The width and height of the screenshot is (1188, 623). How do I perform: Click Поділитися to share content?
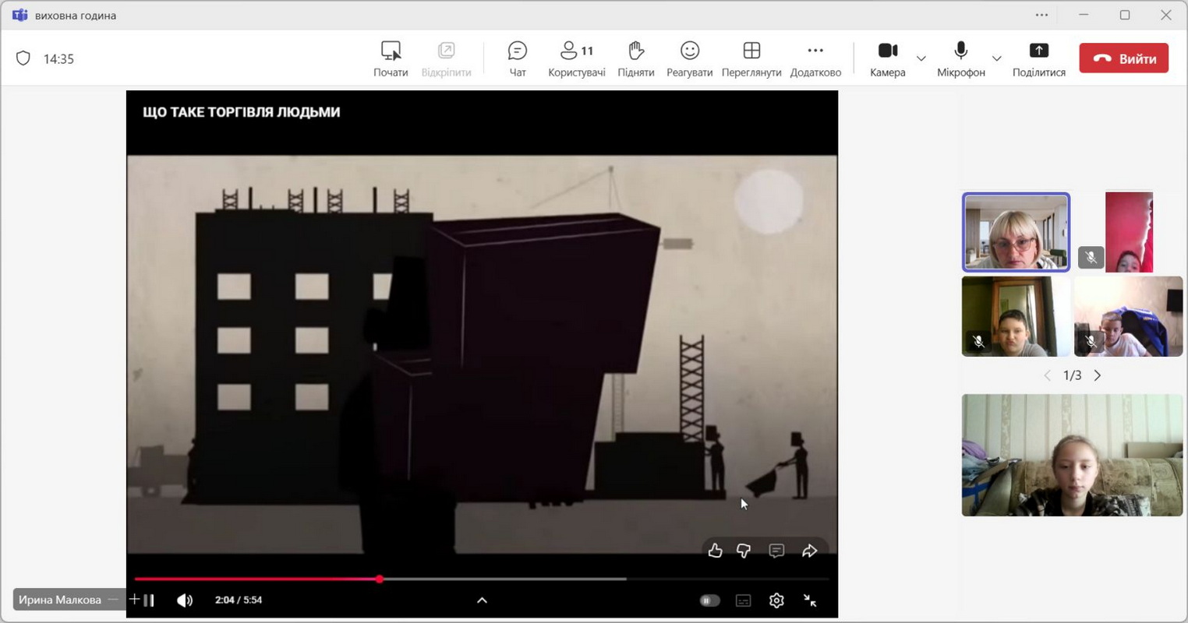pyautogui.click(x=1038, y=59)
